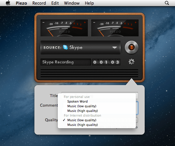Open the Window menu
This screenshot has width=175, height=146.
pos(72,3)
